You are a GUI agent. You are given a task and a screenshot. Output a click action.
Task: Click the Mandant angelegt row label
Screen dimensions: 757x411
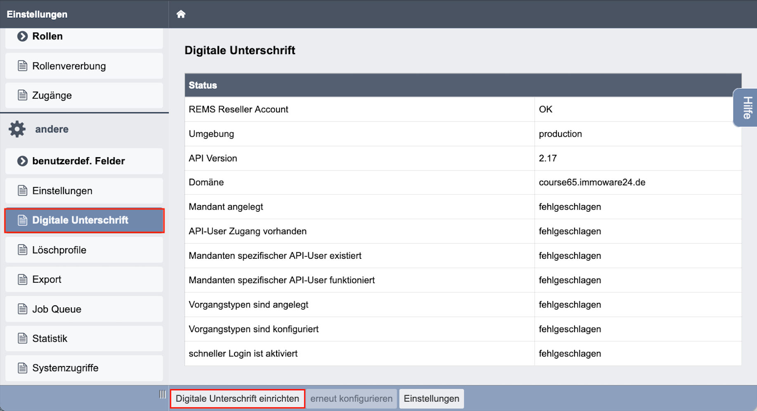(226, 207)
